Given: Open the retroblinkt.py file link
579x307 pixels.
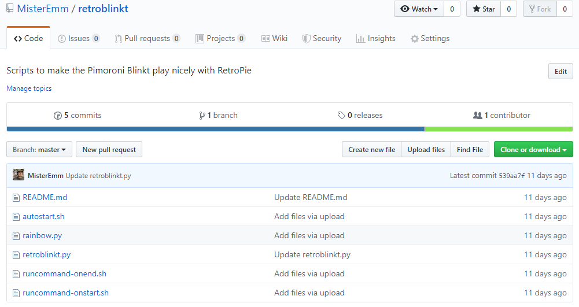Looking at the screenshot, I should pos(46,254).
